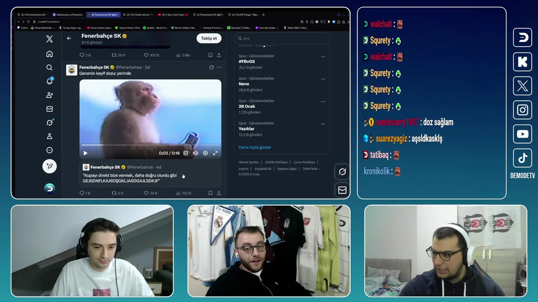Open Messages envelope in the sidebar

click(50, 109)
